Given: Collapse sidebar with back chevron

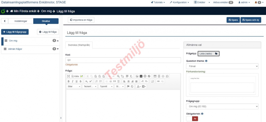Looking at the screenshot, I should coord(5,21).
